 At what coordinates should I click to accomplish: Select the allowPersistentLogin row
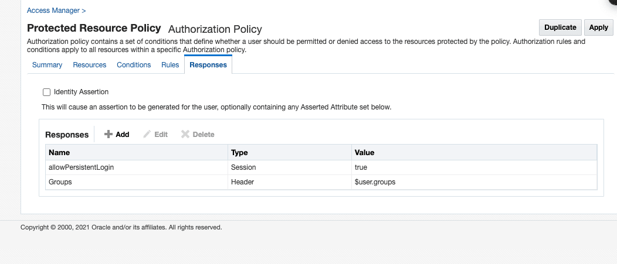tap(81, 167)
